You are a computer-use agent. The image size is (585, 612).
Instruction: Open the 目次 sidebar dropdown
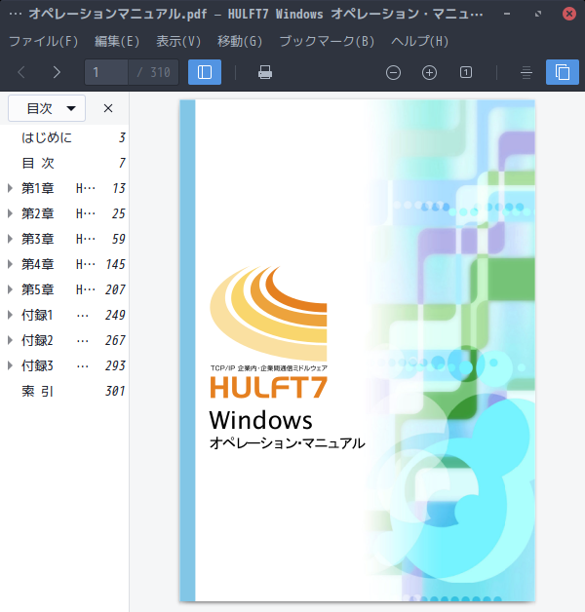tap(47, 108)
